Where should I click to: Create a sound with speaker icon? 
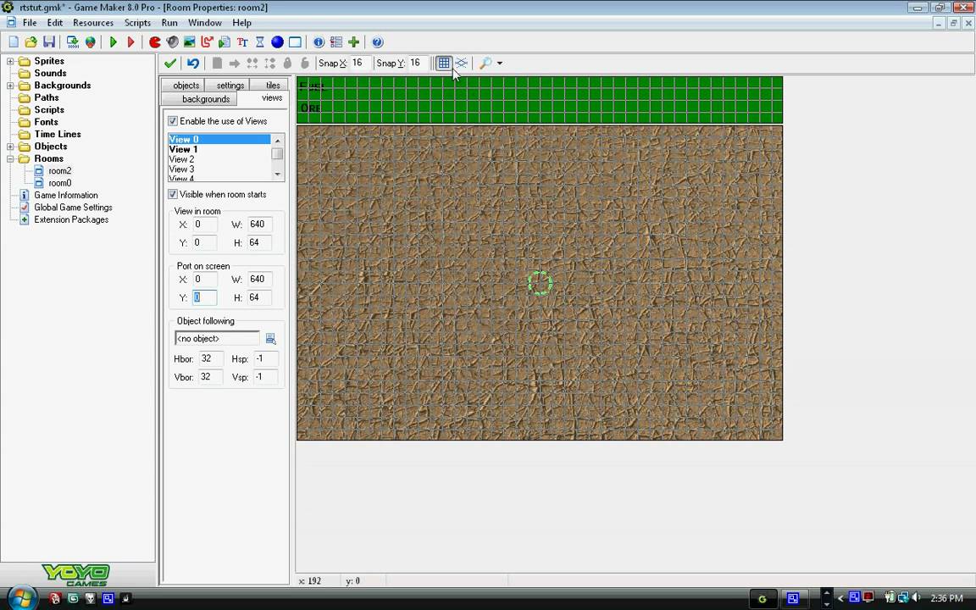pyautogui.click(x=173, y=42)
